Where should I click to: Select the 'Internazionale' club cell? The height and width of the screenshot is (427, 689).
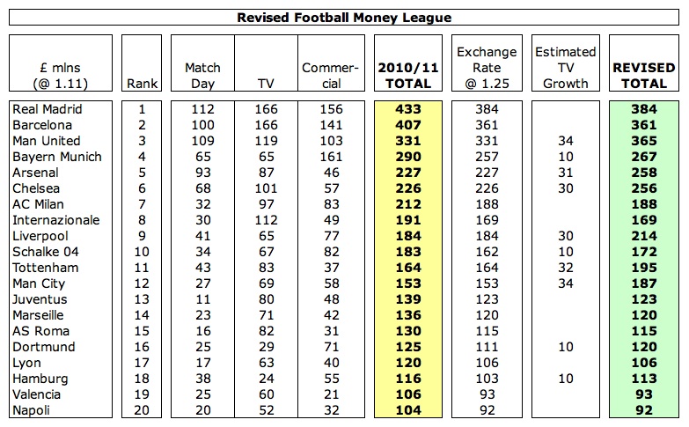[x=50, y=220]
